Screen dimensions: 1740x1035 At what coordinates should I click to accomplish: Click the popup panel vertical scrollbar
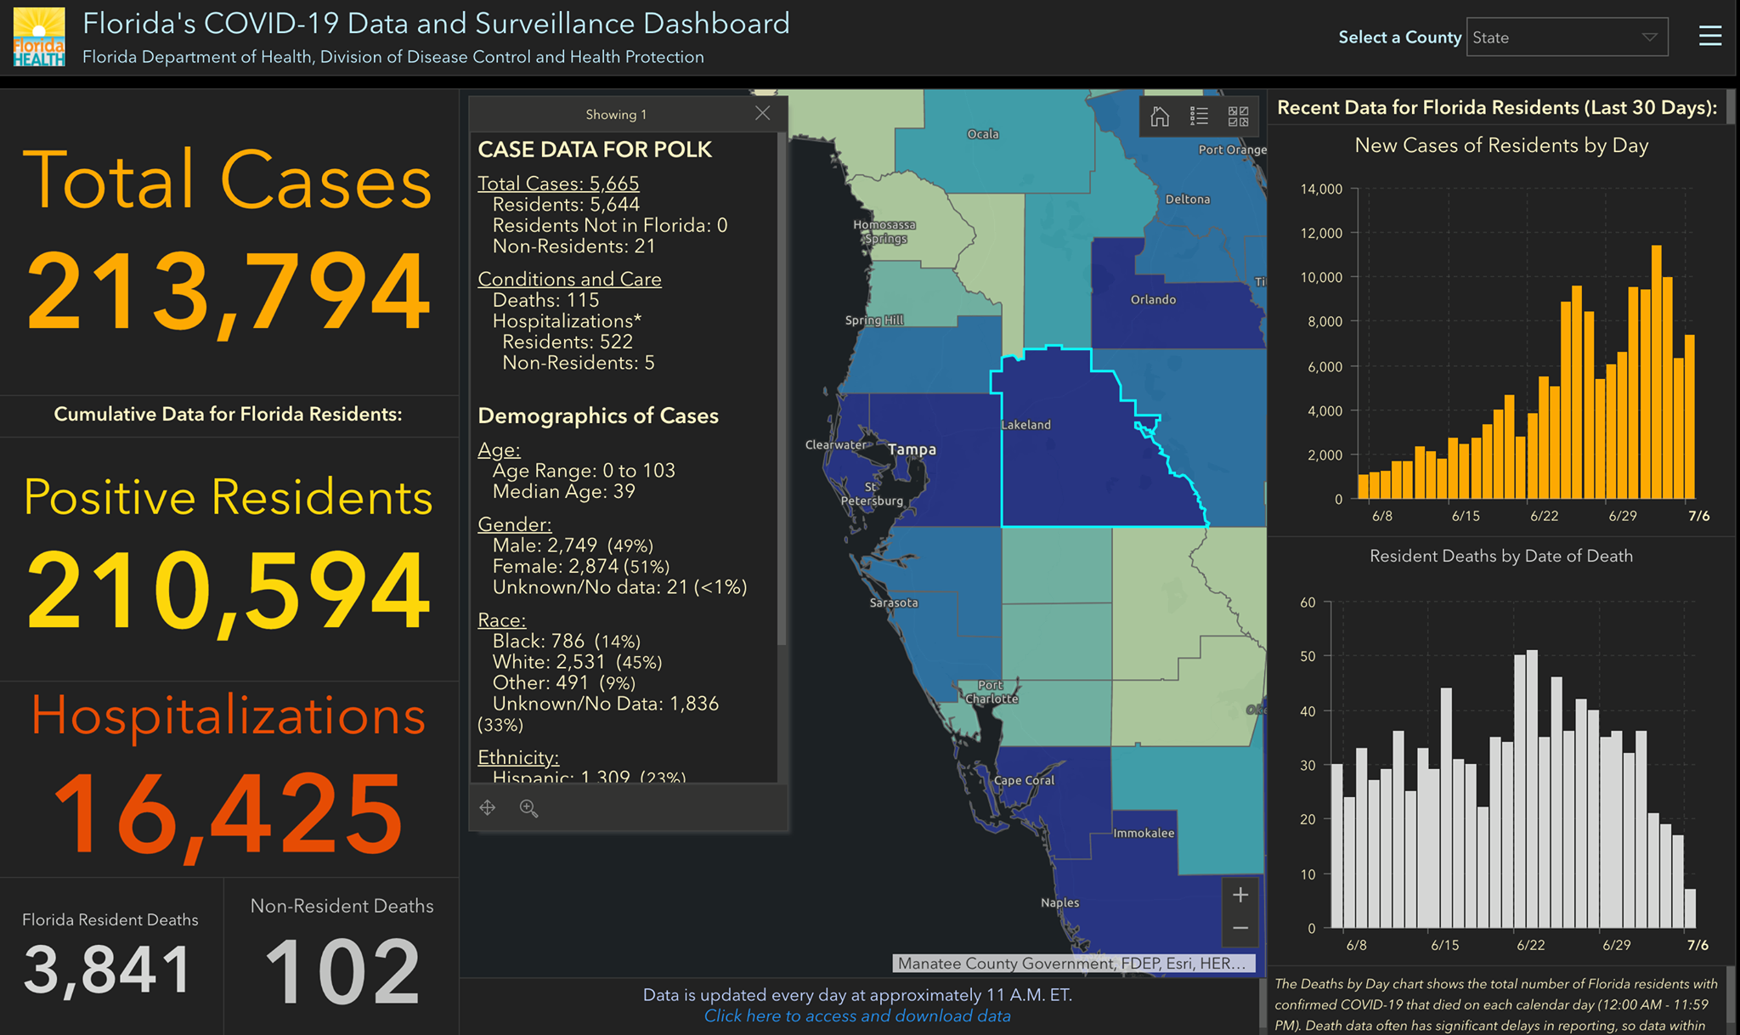[782, 391]
